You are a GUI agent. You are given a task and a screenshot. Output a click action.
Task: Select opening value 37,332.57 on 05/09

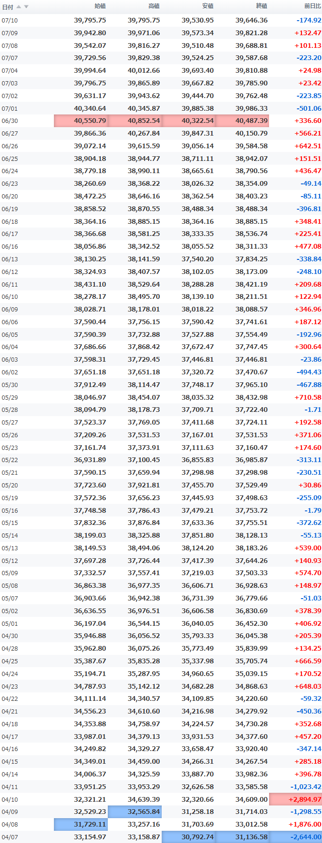pos(90,573)
